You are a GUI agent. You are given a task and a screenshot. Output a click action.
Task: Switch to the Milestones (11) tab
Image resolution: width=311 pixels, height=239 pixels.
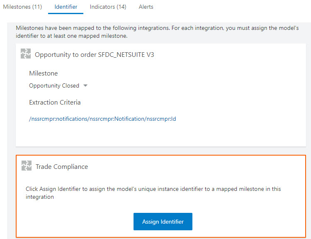point(22,7)
